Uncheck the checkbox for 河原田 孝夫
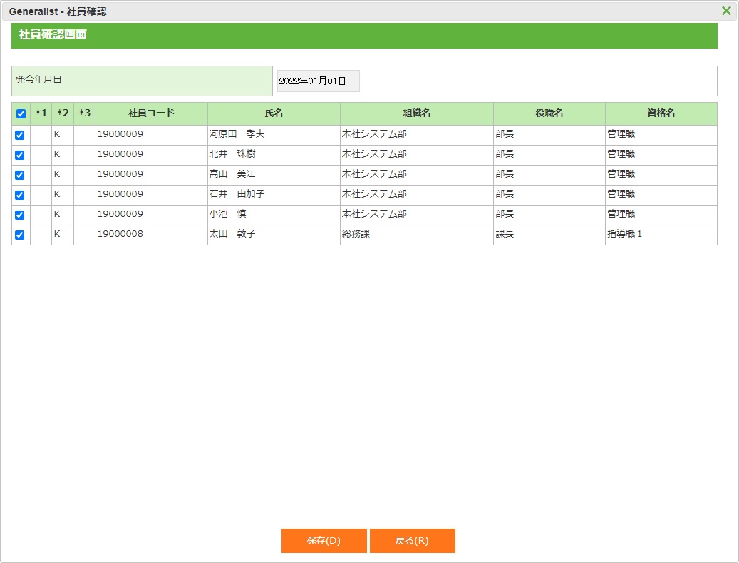 click(20, 135)
